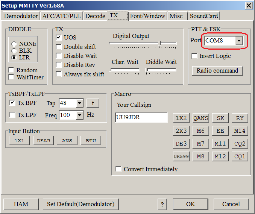
Task: Click the M12 macro button
Action: point(220,156)
